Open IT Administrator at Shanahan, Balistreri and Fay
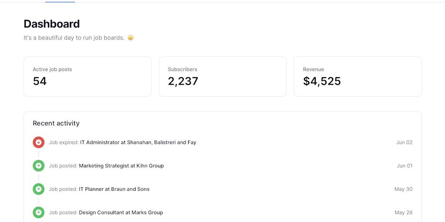The height and width of the screenshot is (222, 445). [138, 142]
